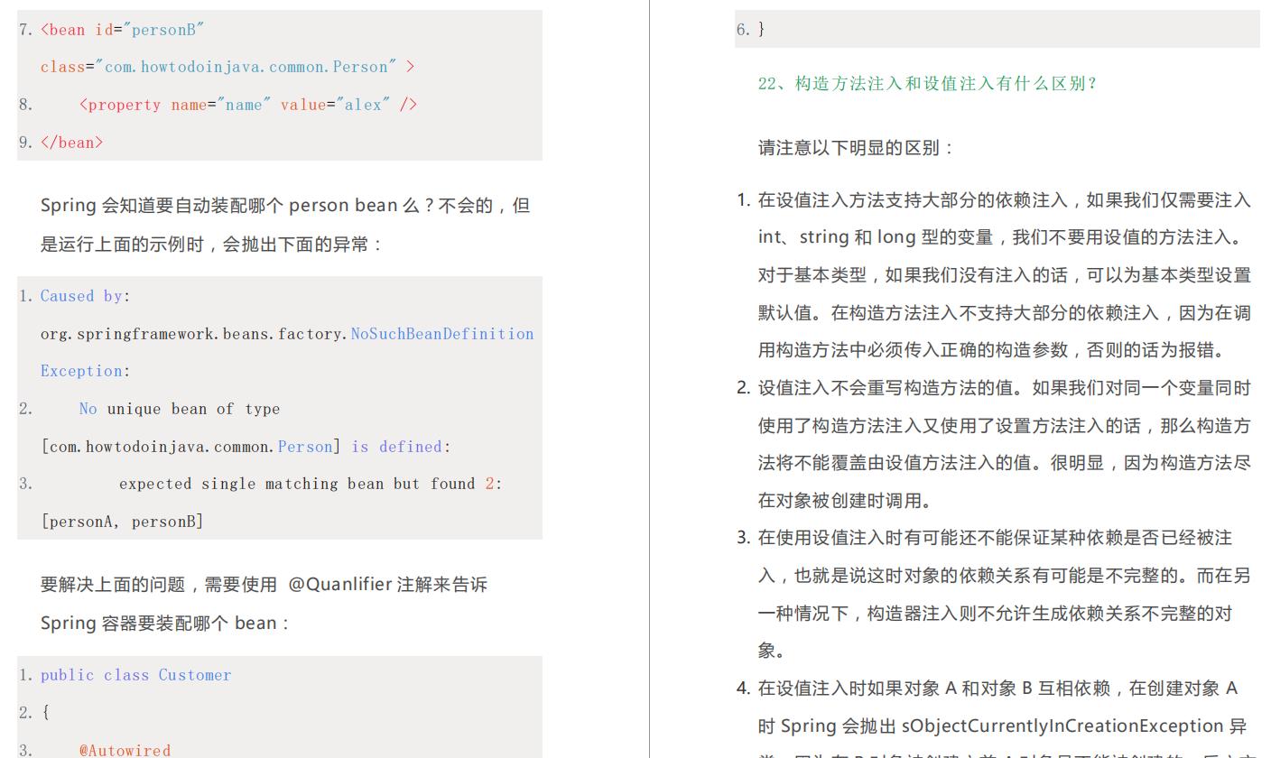This screenshot has height=758, width=1271.
Task: Click the 'No unique bean of type' line
Action: 180,409
